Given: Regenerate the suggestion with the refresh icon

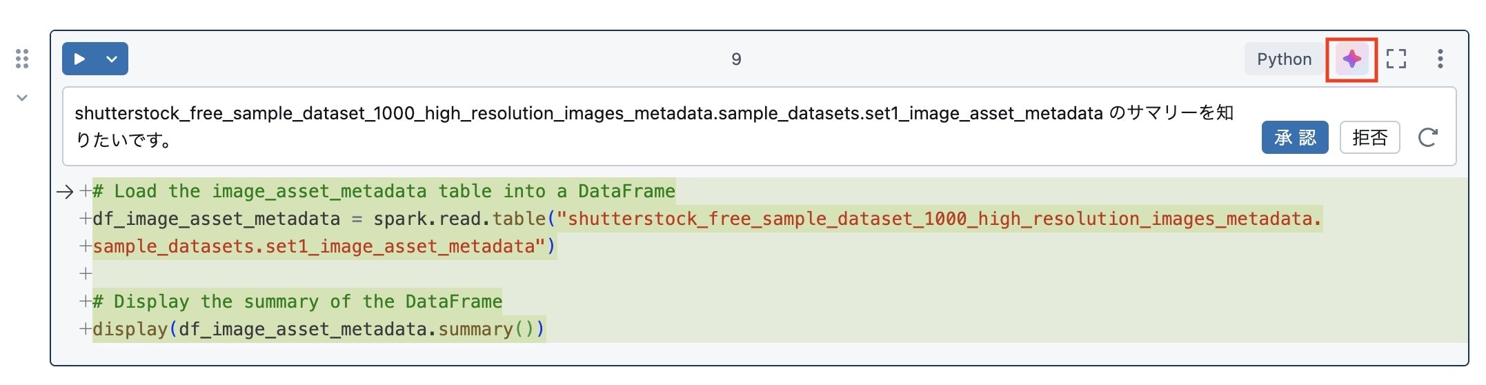Looking at the screenshot, I should pyautogui.click(x=1427, y=137).
